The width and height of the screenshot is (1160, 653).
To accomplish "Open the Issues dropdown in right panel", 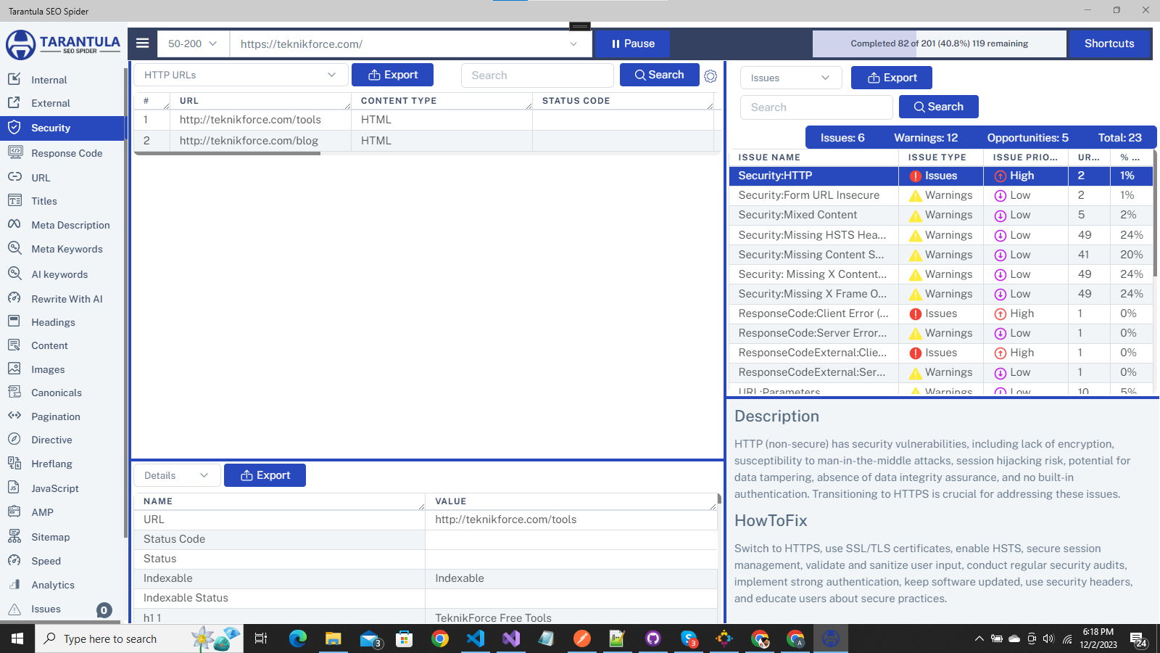I will pyautogui.click(x=790, y=78).
